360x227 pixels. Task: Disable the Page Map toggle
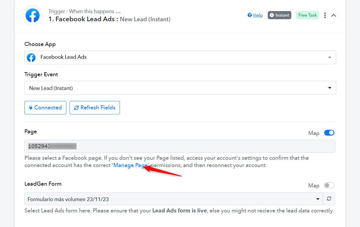329,133
